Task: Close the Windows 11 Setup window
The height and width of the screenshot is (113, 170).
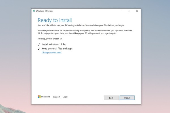Action: [x=137, y=11]
